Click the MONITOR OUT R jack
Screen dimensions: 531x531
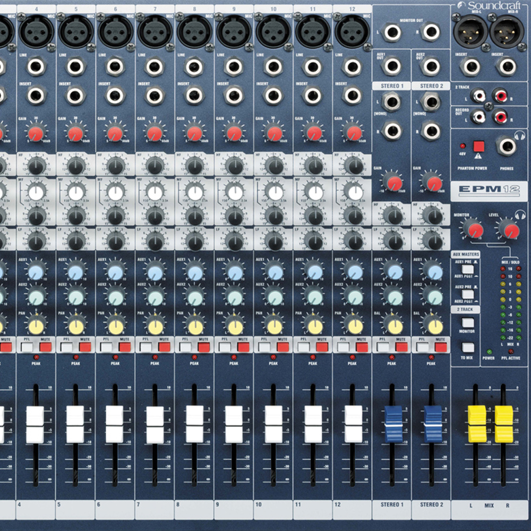coord(431,32)
